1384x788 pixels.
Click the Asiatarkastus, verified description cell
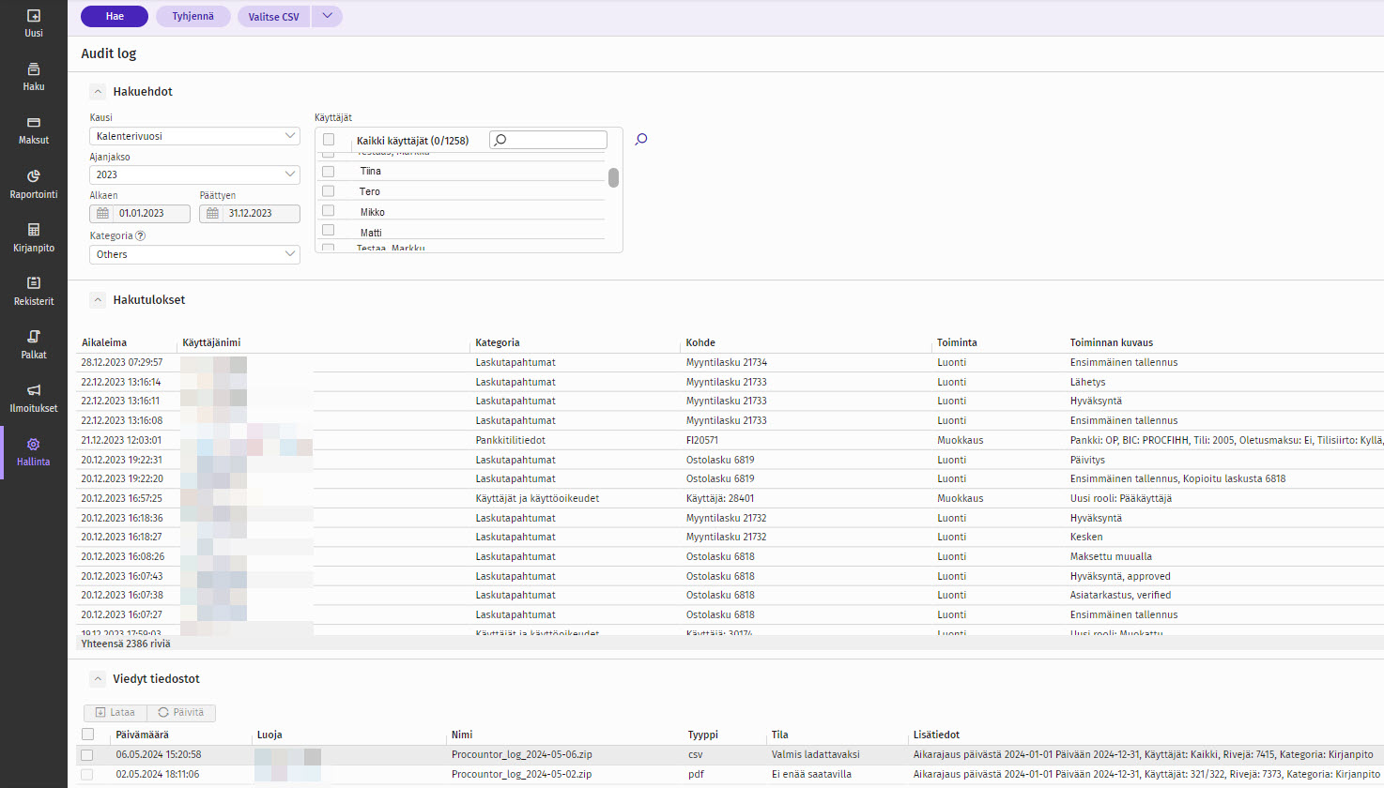click(x=1120, y=595)
